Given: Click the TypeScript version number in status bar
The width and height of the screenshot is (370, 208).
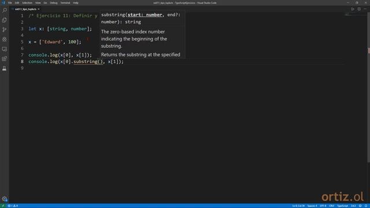Looking at the screenshot, I should click(x=353, y=206).
